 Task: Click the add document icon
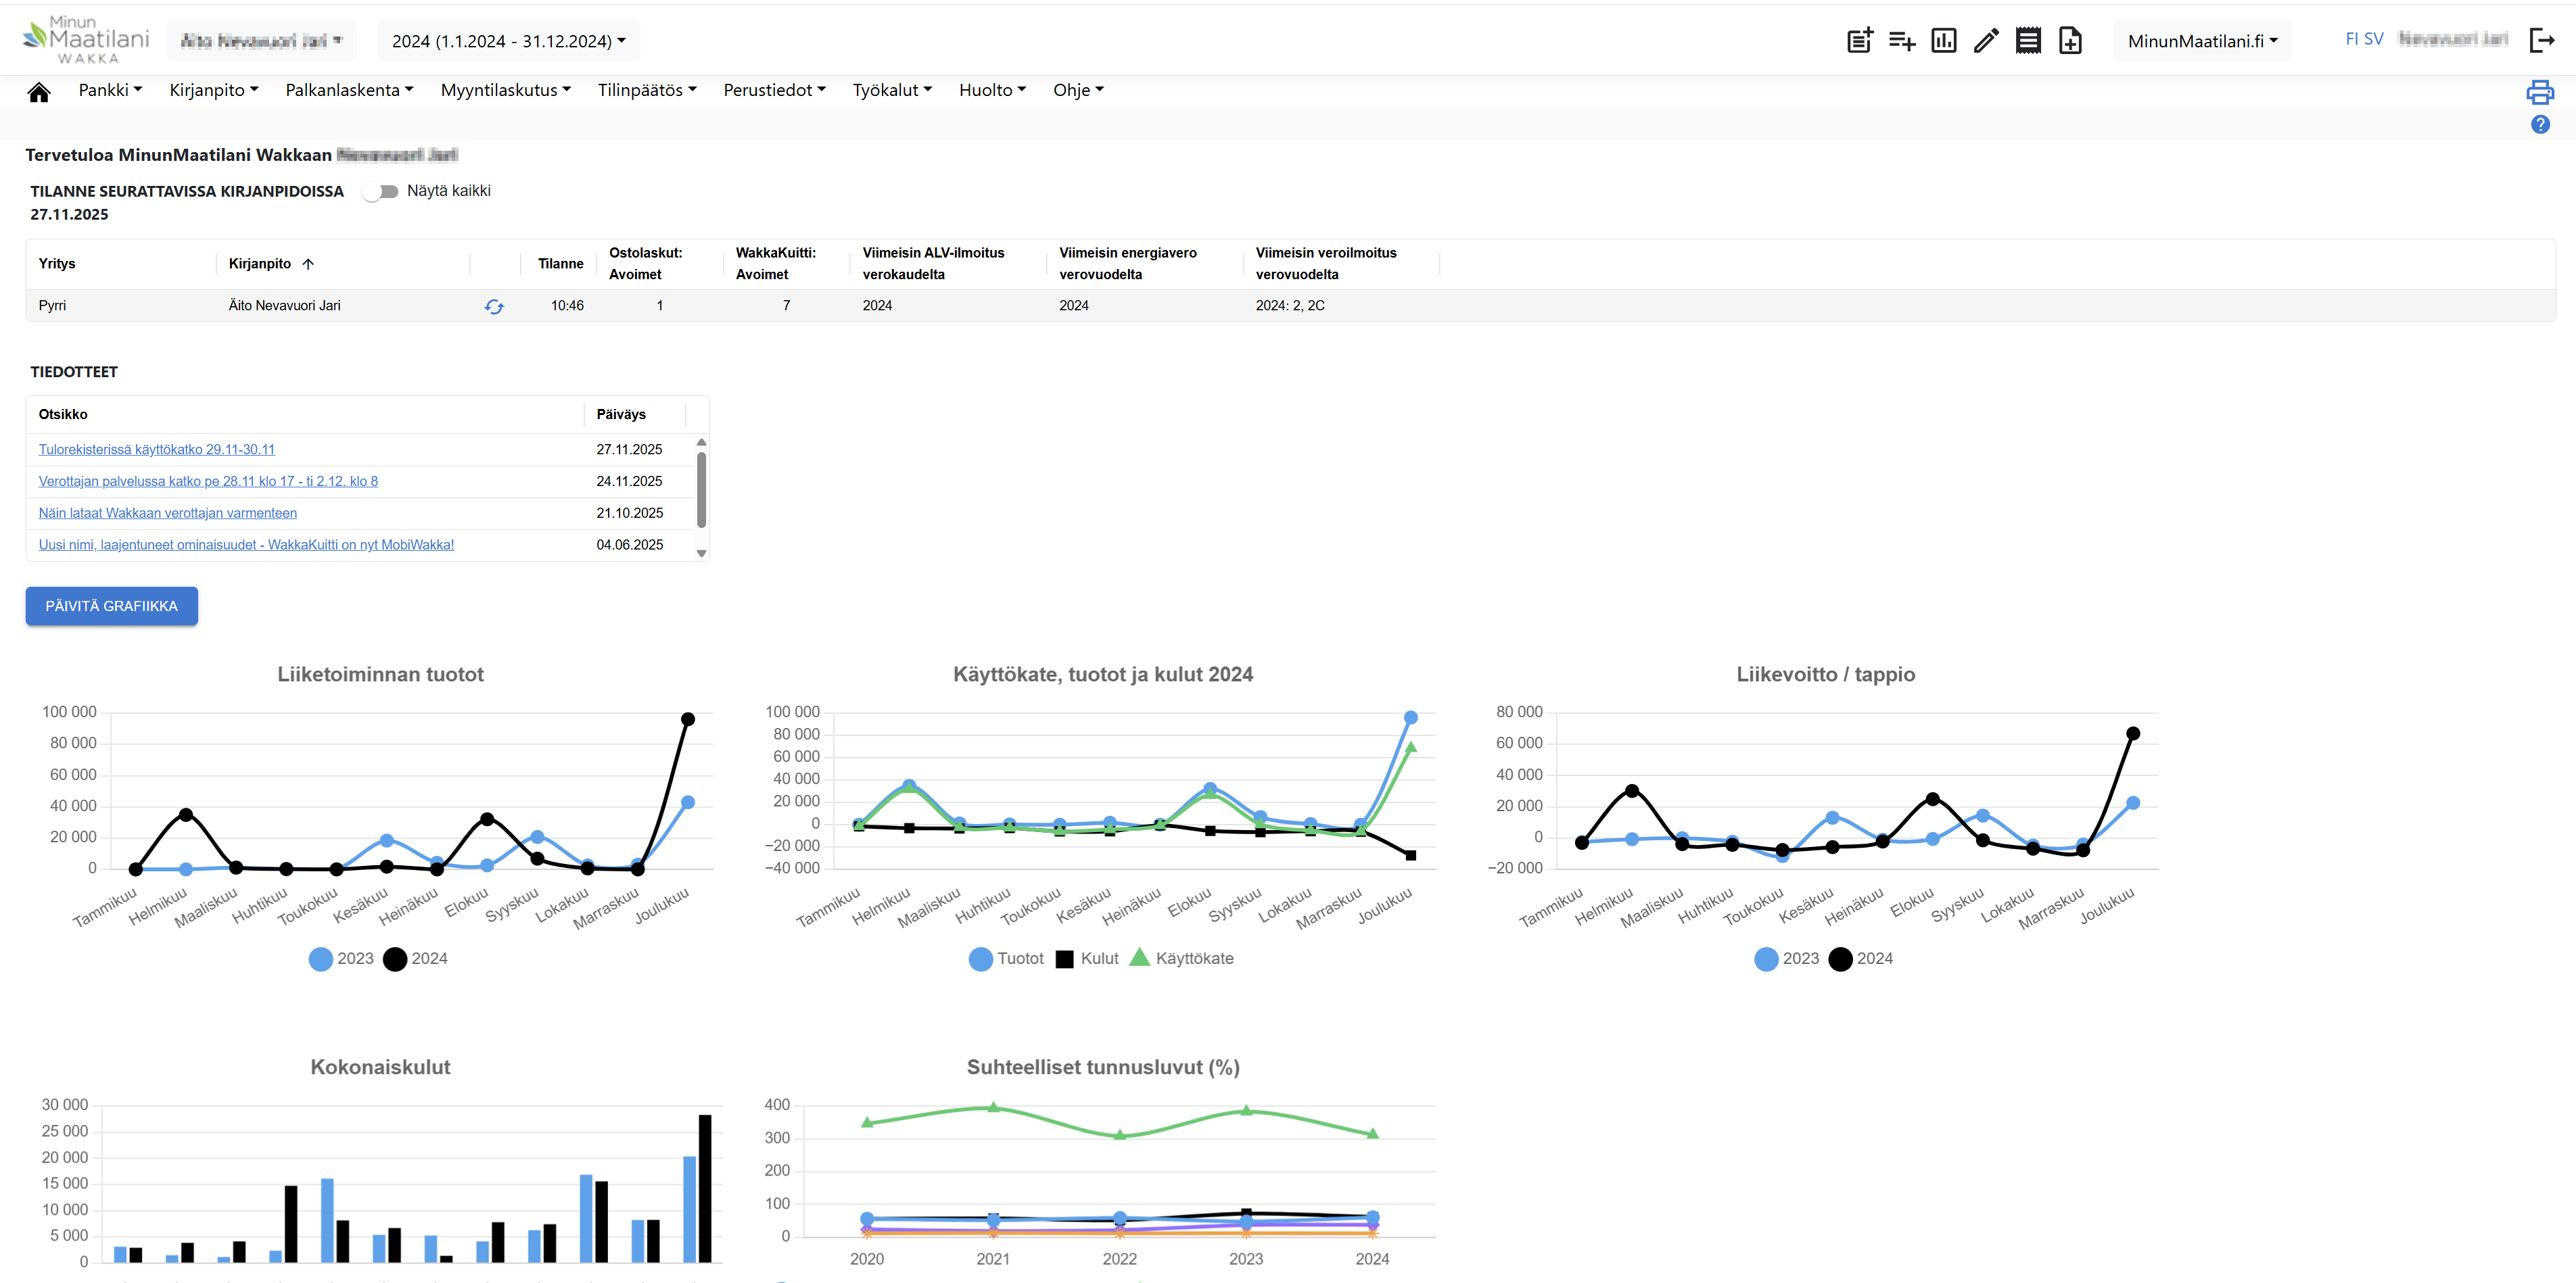click(2070, 41)
